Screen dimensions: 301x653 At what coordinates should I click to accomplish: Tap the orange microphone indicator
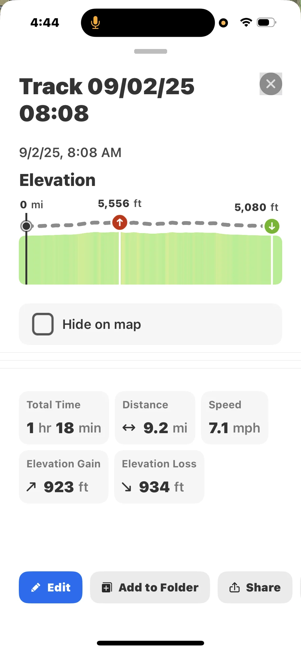tap(95, 23)
